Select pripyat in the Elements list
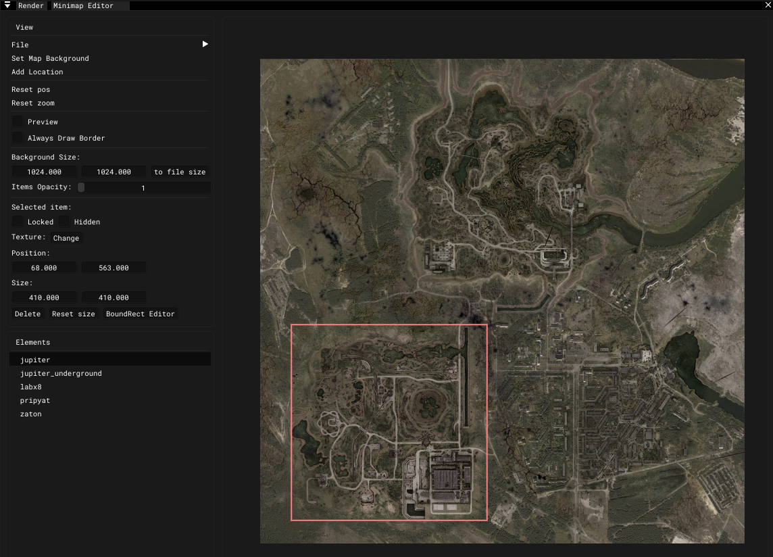Image resolution: width=773 pixels, height=557 pixels. (34, 400)
